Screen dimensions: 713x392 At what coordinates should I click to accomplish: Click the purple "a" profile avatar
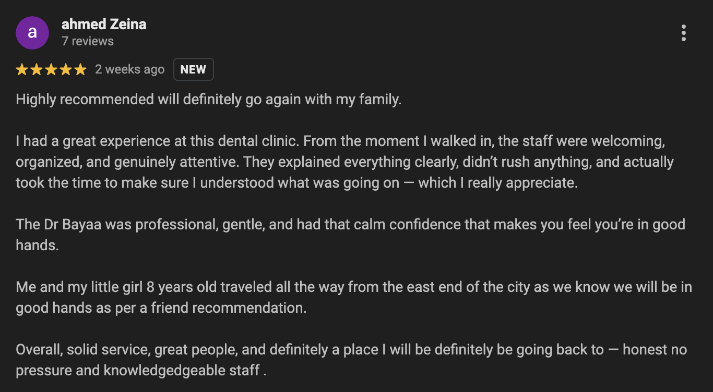pyautogui.click(x=32, y=33)
